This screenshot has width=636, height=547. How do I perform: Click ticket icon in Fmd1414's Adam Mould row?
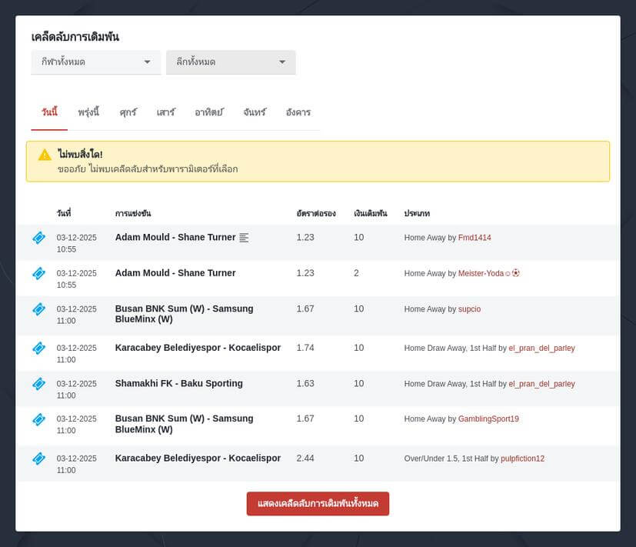click(x=38, y=238)
